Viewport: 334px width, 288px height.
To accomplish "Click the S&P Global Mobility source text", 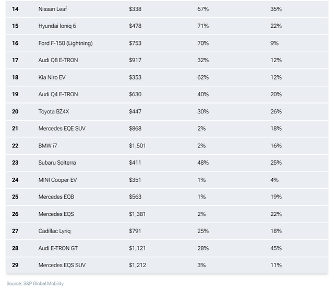I will (35, 283).
